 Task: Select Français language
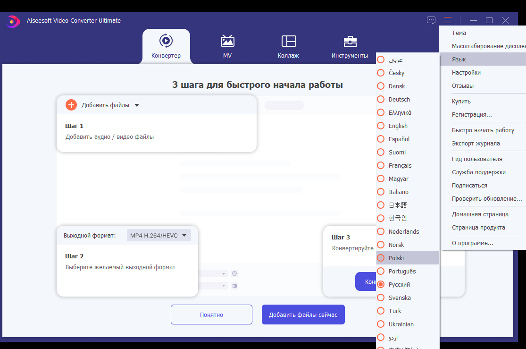[408, 166]
